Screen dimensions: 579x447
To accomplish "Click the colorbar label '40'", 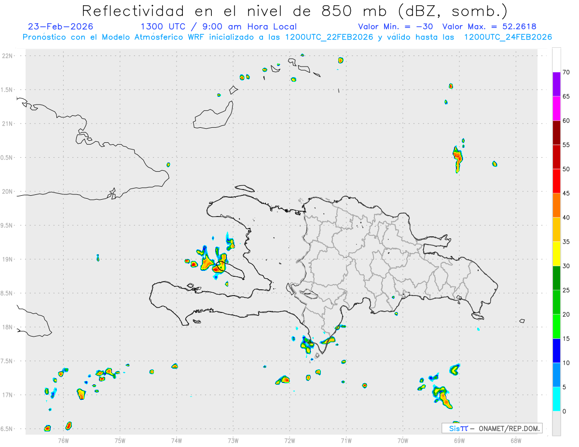I will [567, 217].
